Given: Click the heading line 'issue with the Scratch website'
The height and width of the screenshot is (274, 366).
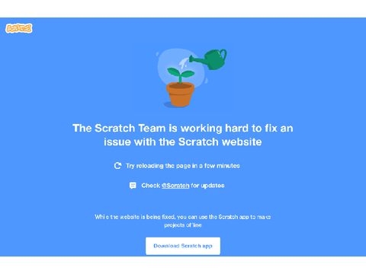Looking at the screenshot, I should (183, 142).
